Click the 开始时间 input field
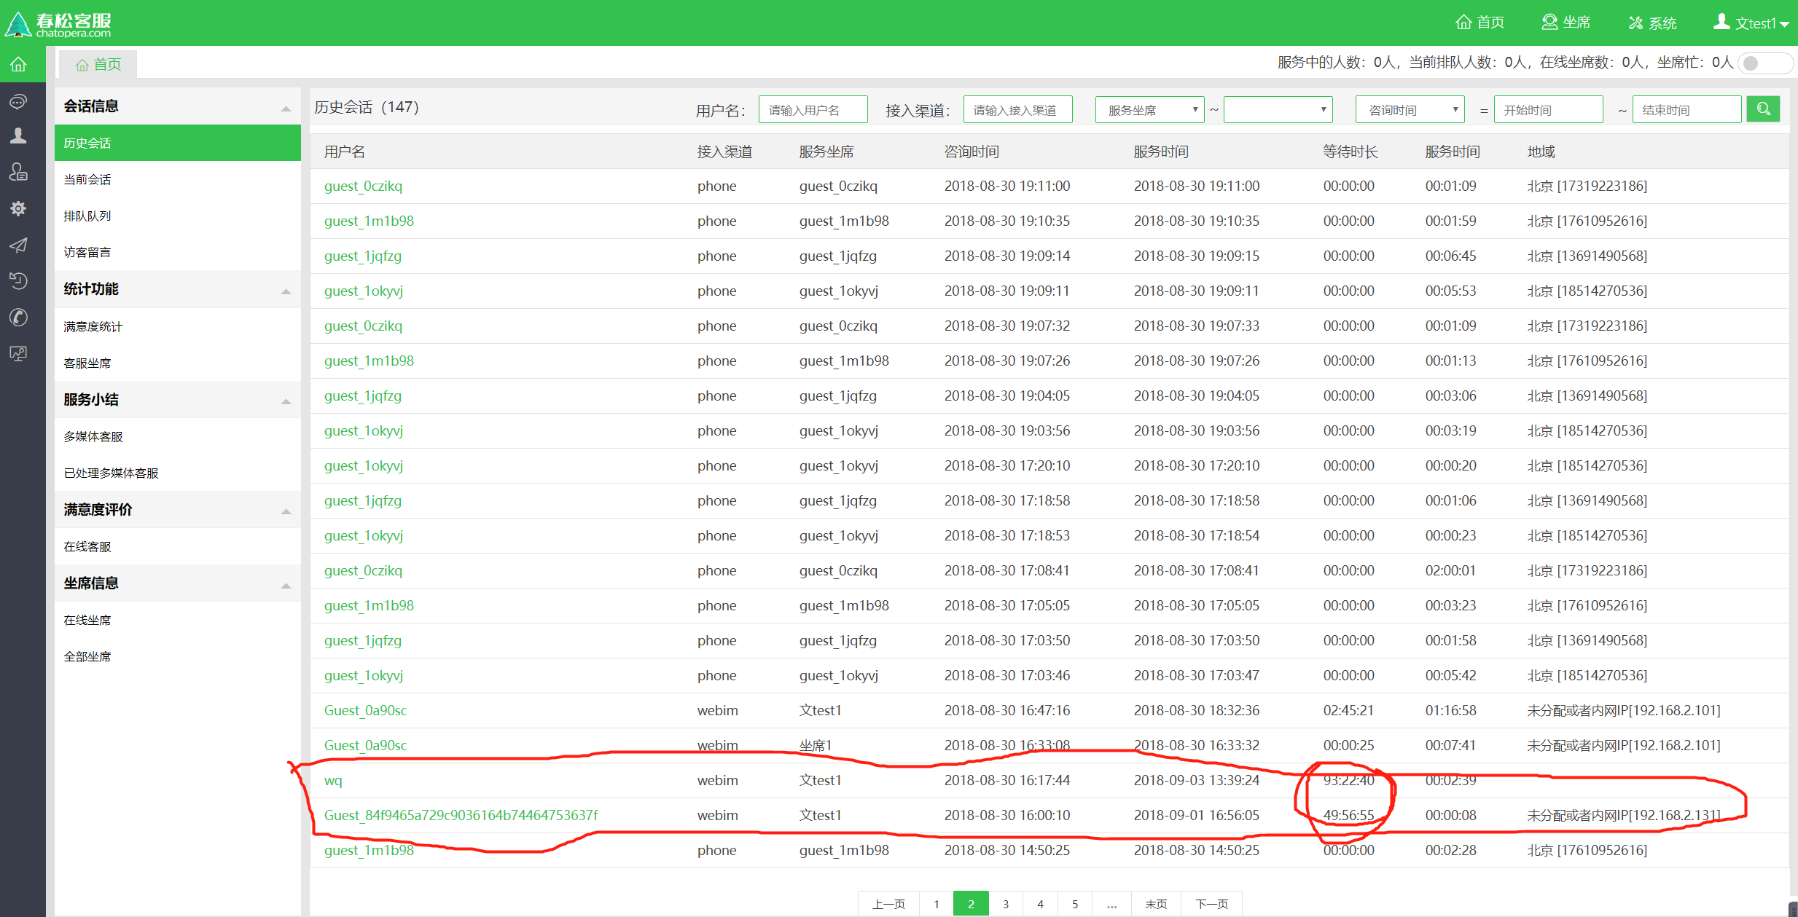Viewport: 1798px width, 917px height. click(x=1548, y=110)
